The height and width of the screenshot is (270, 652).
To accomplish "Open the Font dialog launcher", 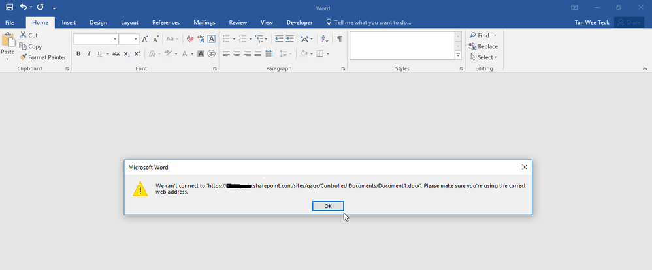I will [215, 69].
